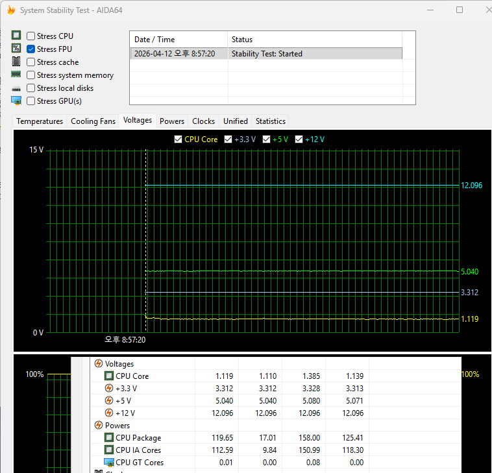492x473 pixels.
Task: Enable the Stress system memory checkbox
Action: click(x=31, y=75)
